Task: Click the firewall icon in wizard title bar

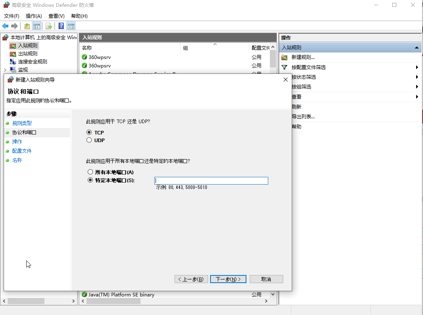Action: [11, 80]
